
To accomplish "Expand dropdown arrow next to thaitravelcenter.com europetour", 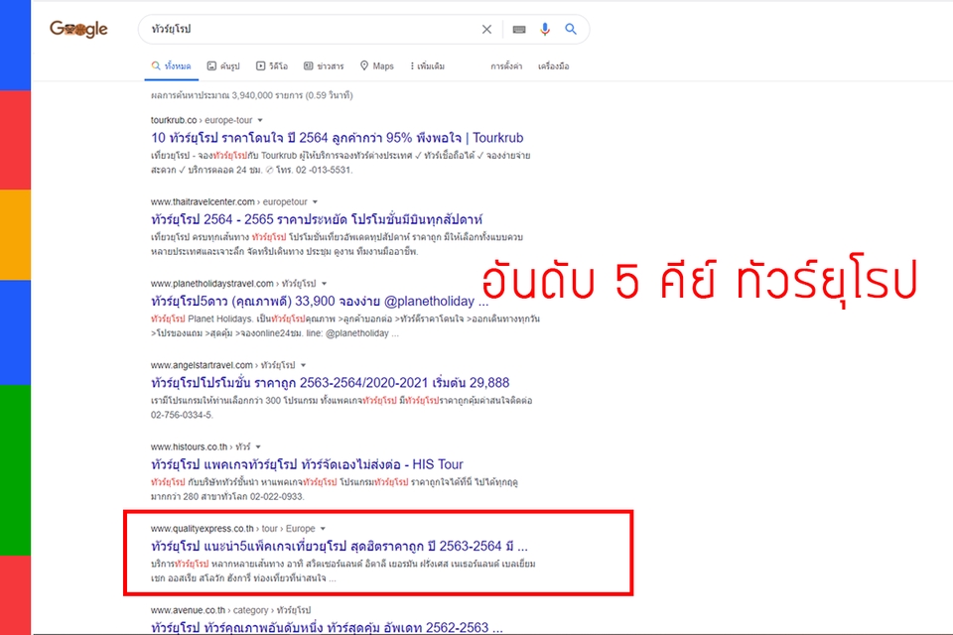I will pyautogui.click(x=315, y=201).
